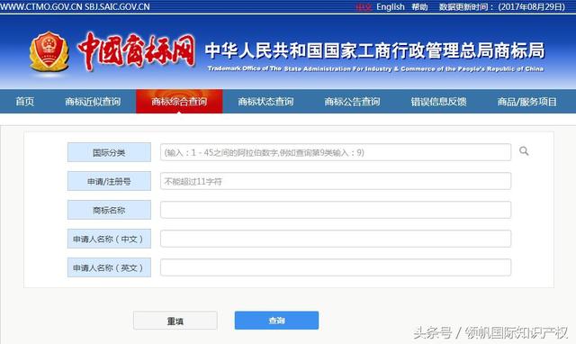This screenshot has height=344, width=576.
Task: Focus the 申请人名称（中文） input field
Action: pyautogui.click(x=336, y=239)
